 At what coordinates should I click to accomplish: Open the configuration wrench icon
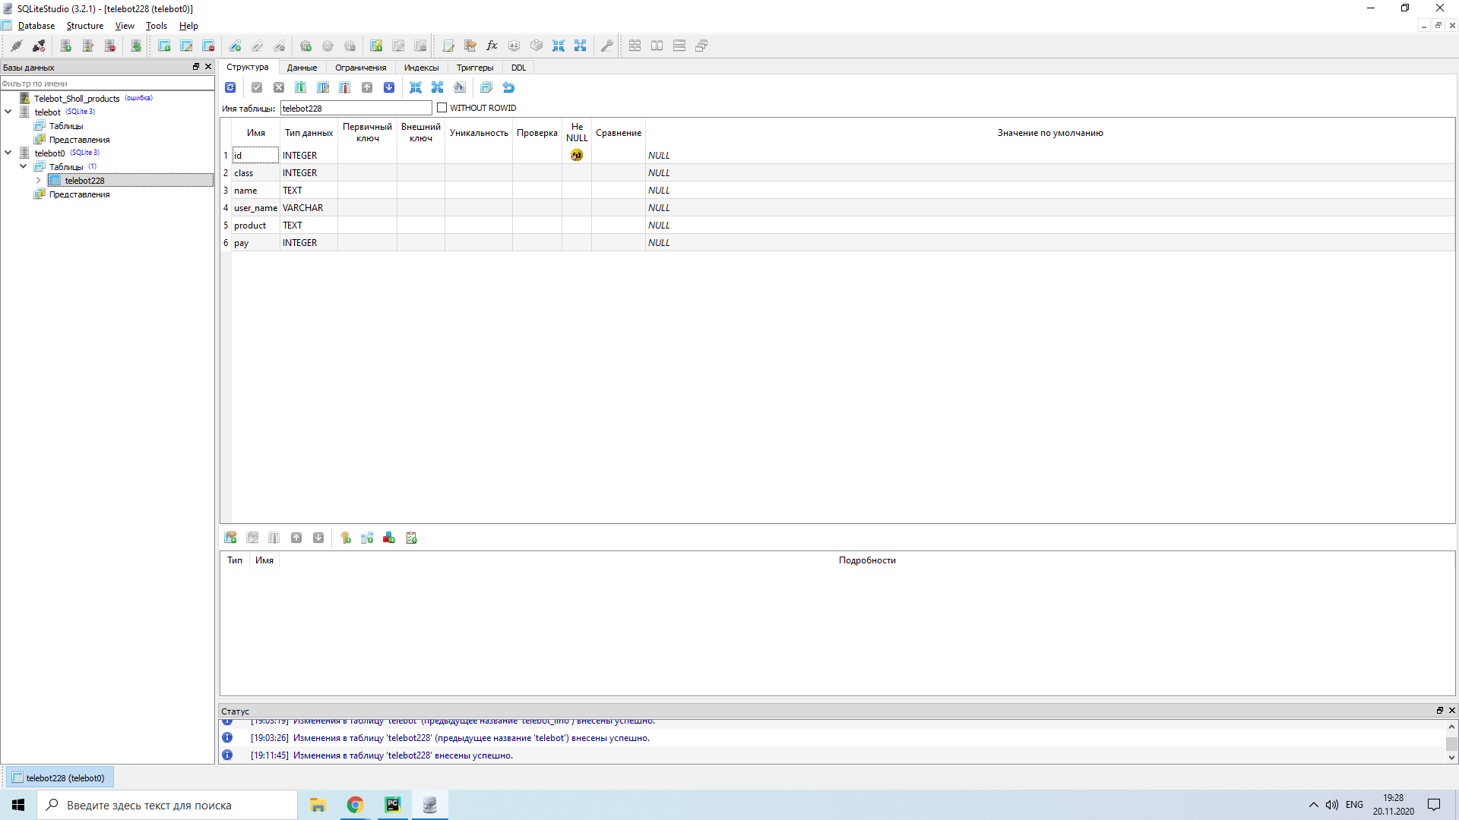tap(607, 46)
